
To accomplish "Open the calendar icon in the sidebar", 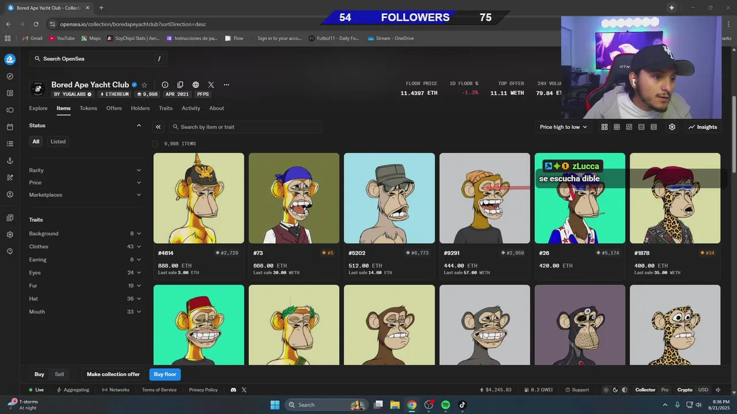I will coord(10,127).
